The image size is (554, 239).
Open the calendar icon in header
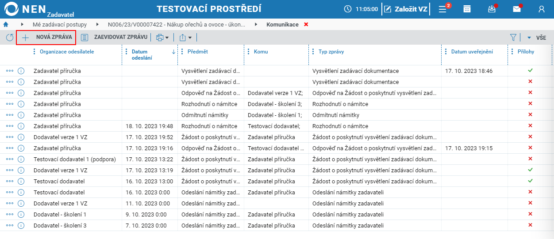click(467, 9)
